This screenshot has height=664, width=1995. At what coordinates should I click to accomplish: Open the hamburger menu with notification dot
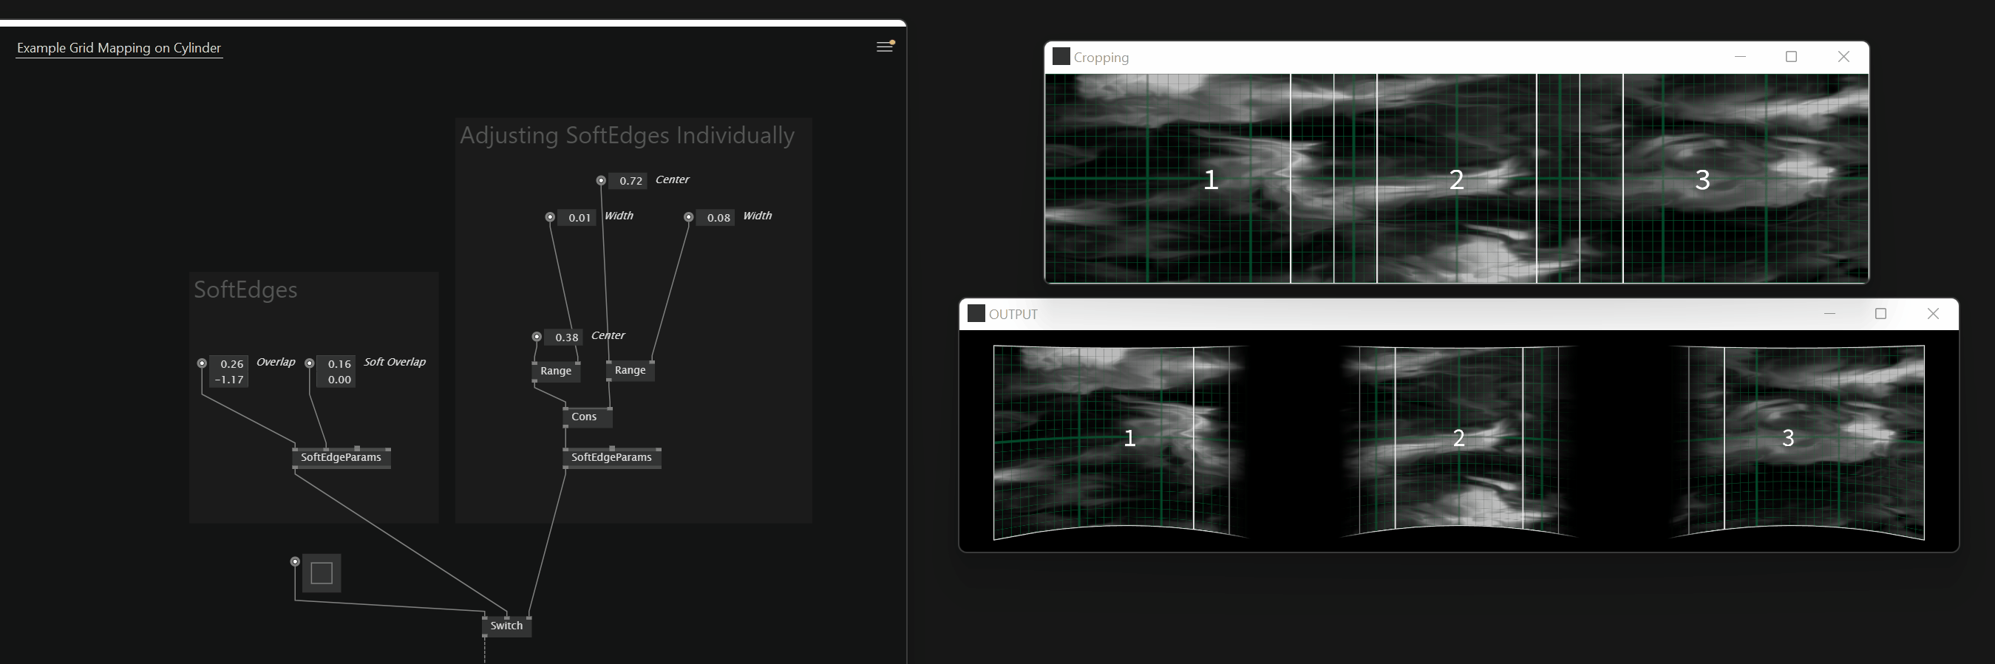pyautogui.click(x=885, y=47)
